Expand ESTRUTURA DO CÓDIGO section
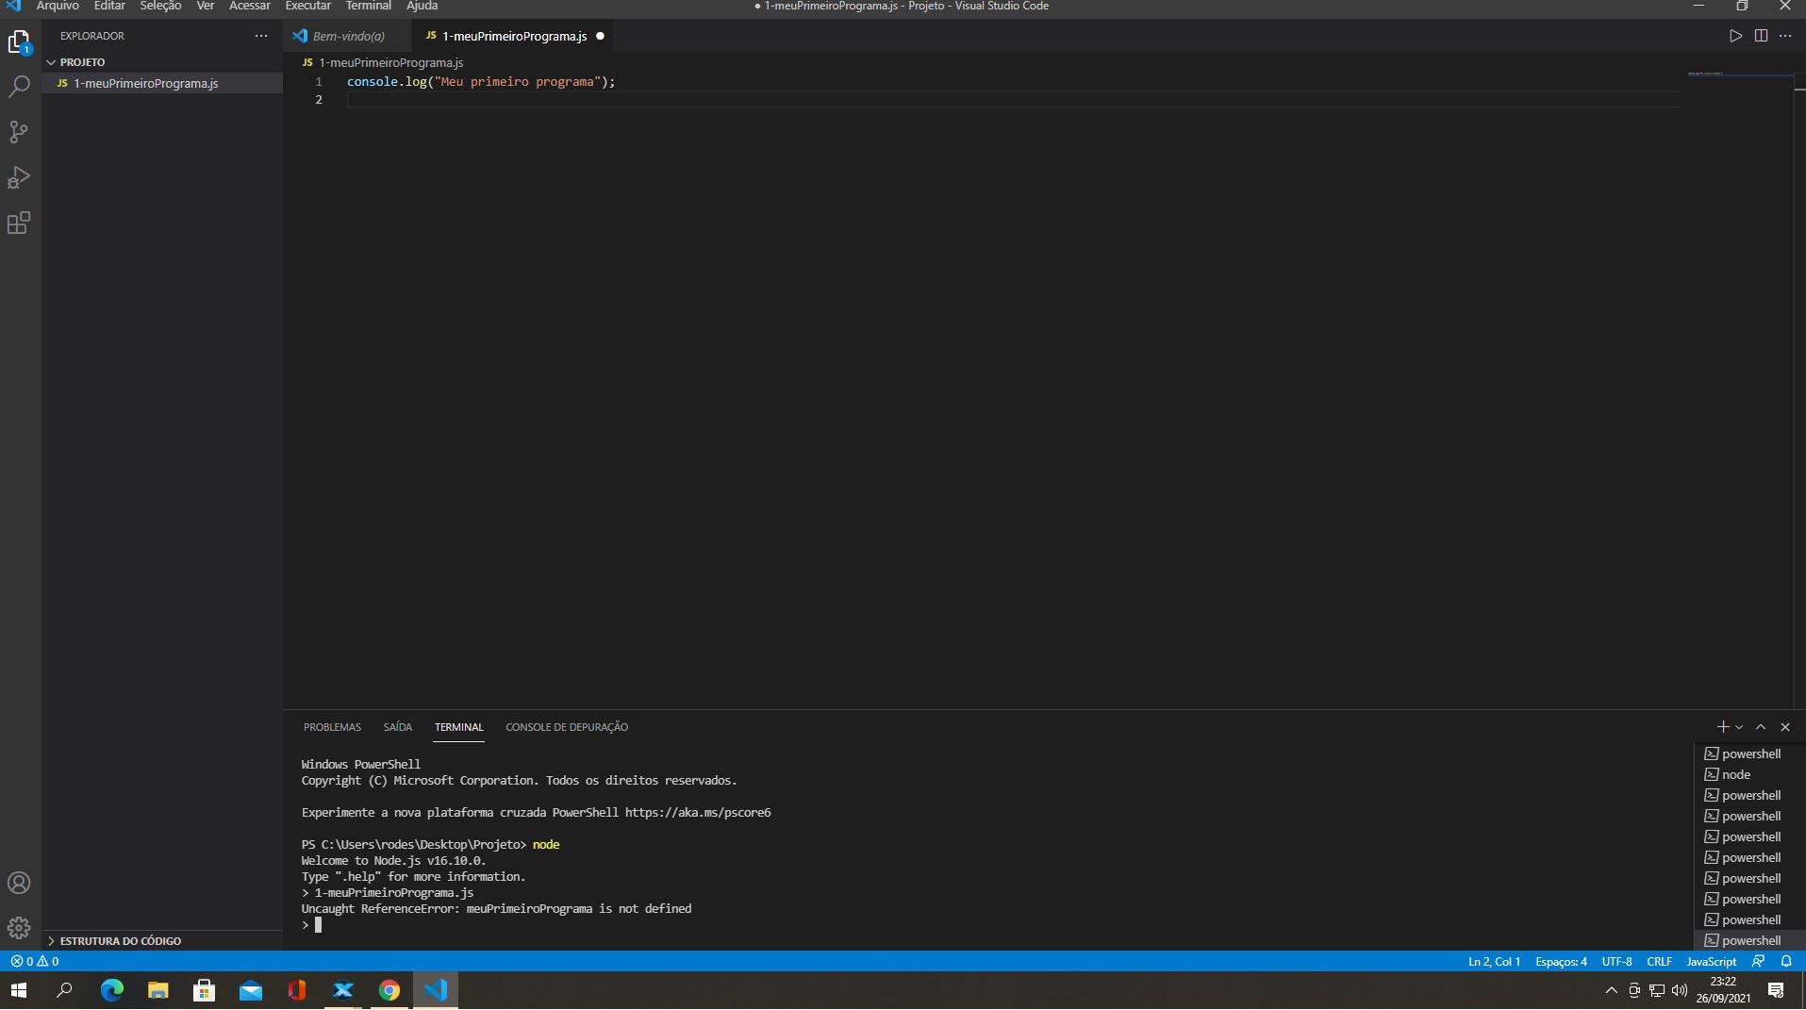The width and height of the screenshot is (1806, 1010). [x=162, y=940]
